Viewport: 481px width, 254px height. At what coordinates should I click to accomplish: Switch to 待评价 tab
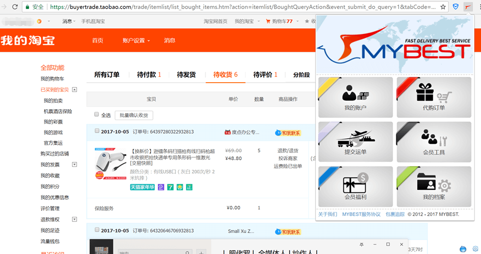[x=266, y=75]
